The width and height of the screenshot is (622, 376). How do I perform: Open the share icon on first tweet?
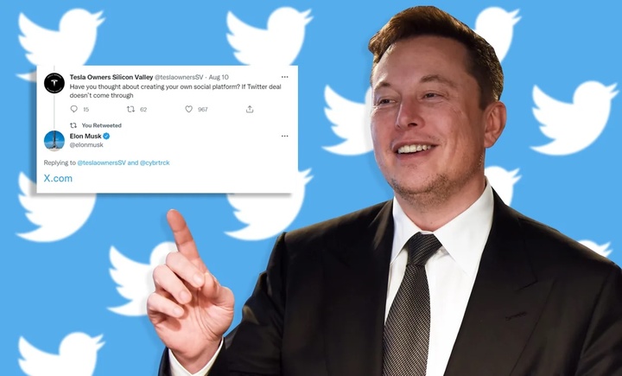250,109
